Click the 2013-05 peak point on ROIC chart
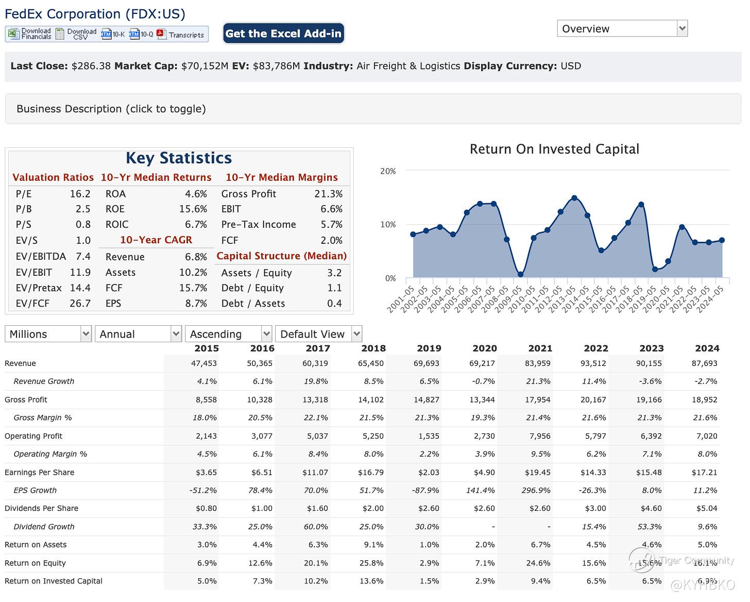The height and width of the screenshot is (602, 750). [574, 198]
